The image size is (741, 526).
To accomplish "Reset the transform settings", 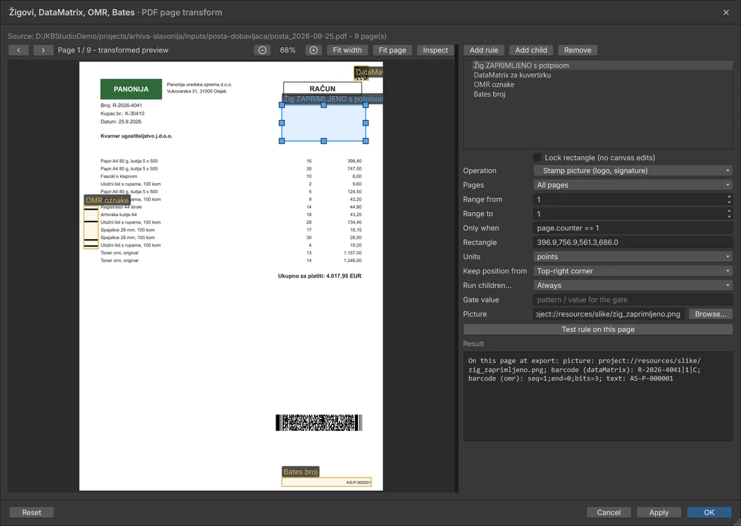I will 32,513.
